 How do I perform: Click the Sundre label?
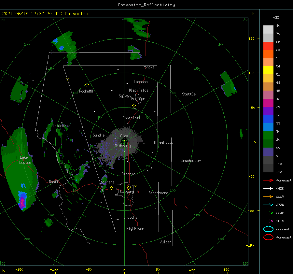99,135
